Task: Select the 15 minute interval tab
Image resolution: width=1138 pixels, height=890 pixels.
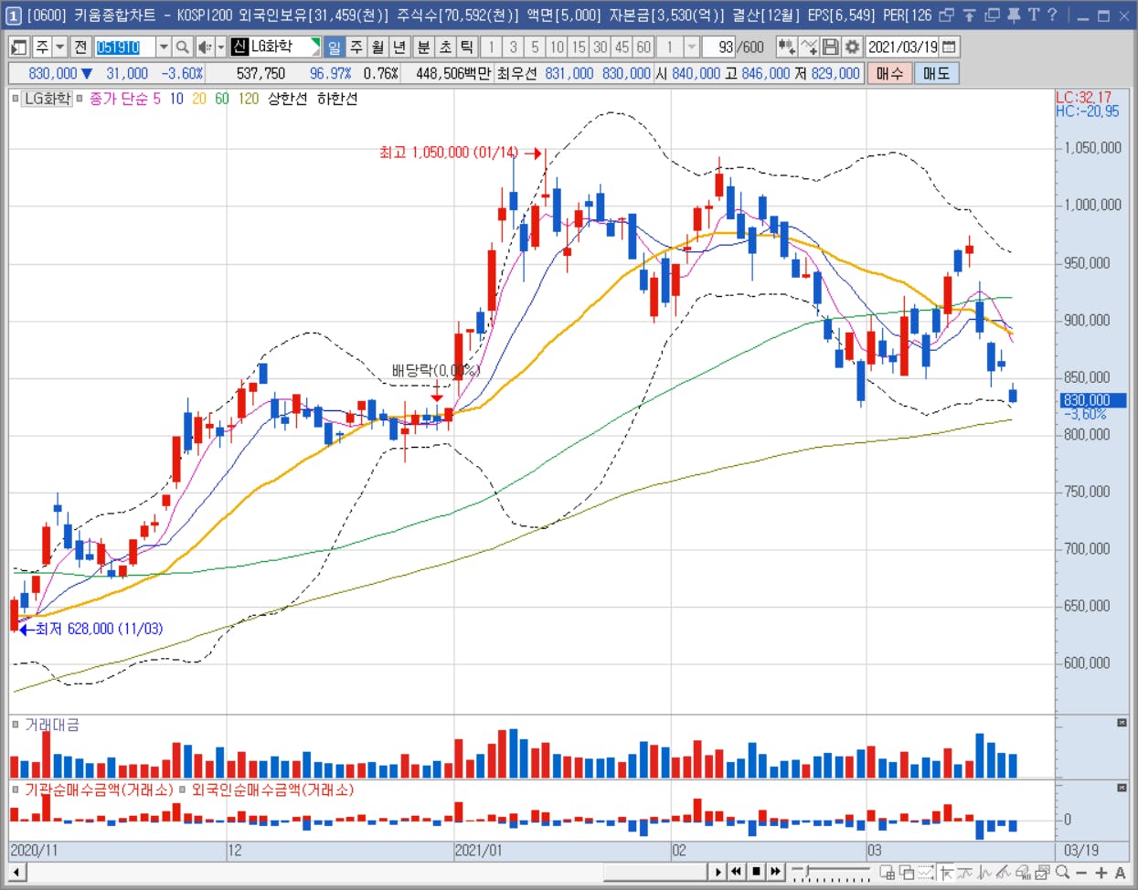Action: [x=579, y=47]
